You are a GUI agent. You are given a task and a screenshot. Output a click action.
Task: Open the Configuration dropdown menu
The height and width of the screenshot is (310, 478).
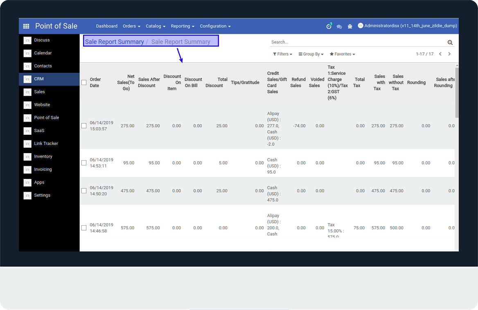pos(215,26)
